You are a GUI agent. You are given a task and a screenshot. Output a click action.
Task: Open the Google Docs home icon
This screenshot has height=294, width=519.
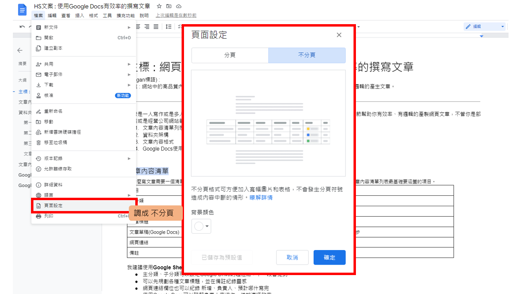[x=22, y=10]
